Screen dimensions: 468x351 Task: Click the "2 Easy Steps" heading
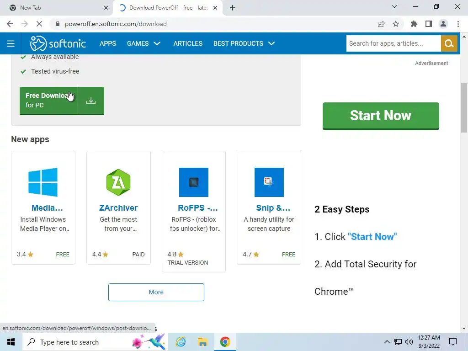[x=342, y=209]
